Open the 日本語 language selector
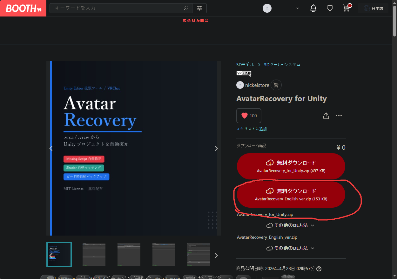 point(373,8)
